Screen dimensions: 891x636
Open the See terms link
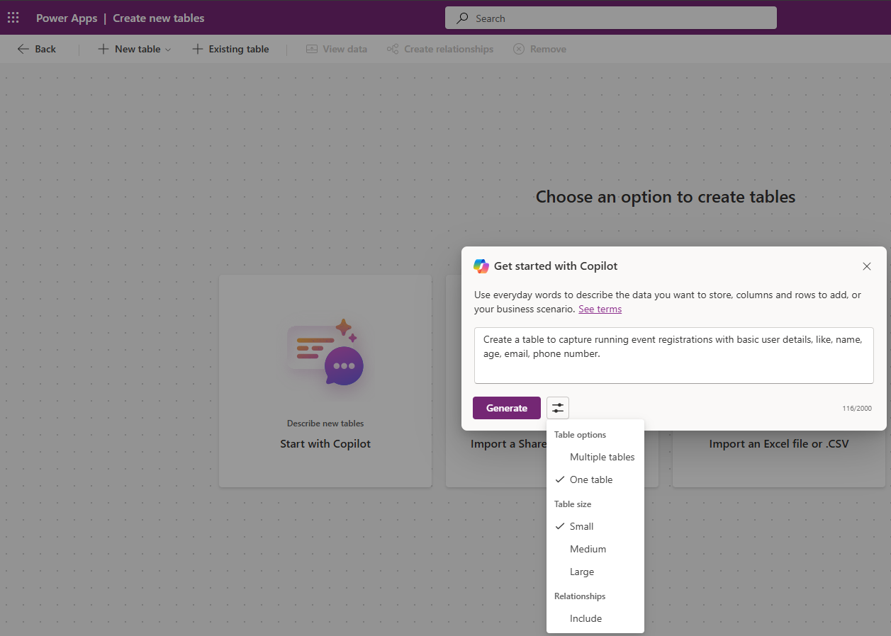pyautogui.click(x=600, y=309)
